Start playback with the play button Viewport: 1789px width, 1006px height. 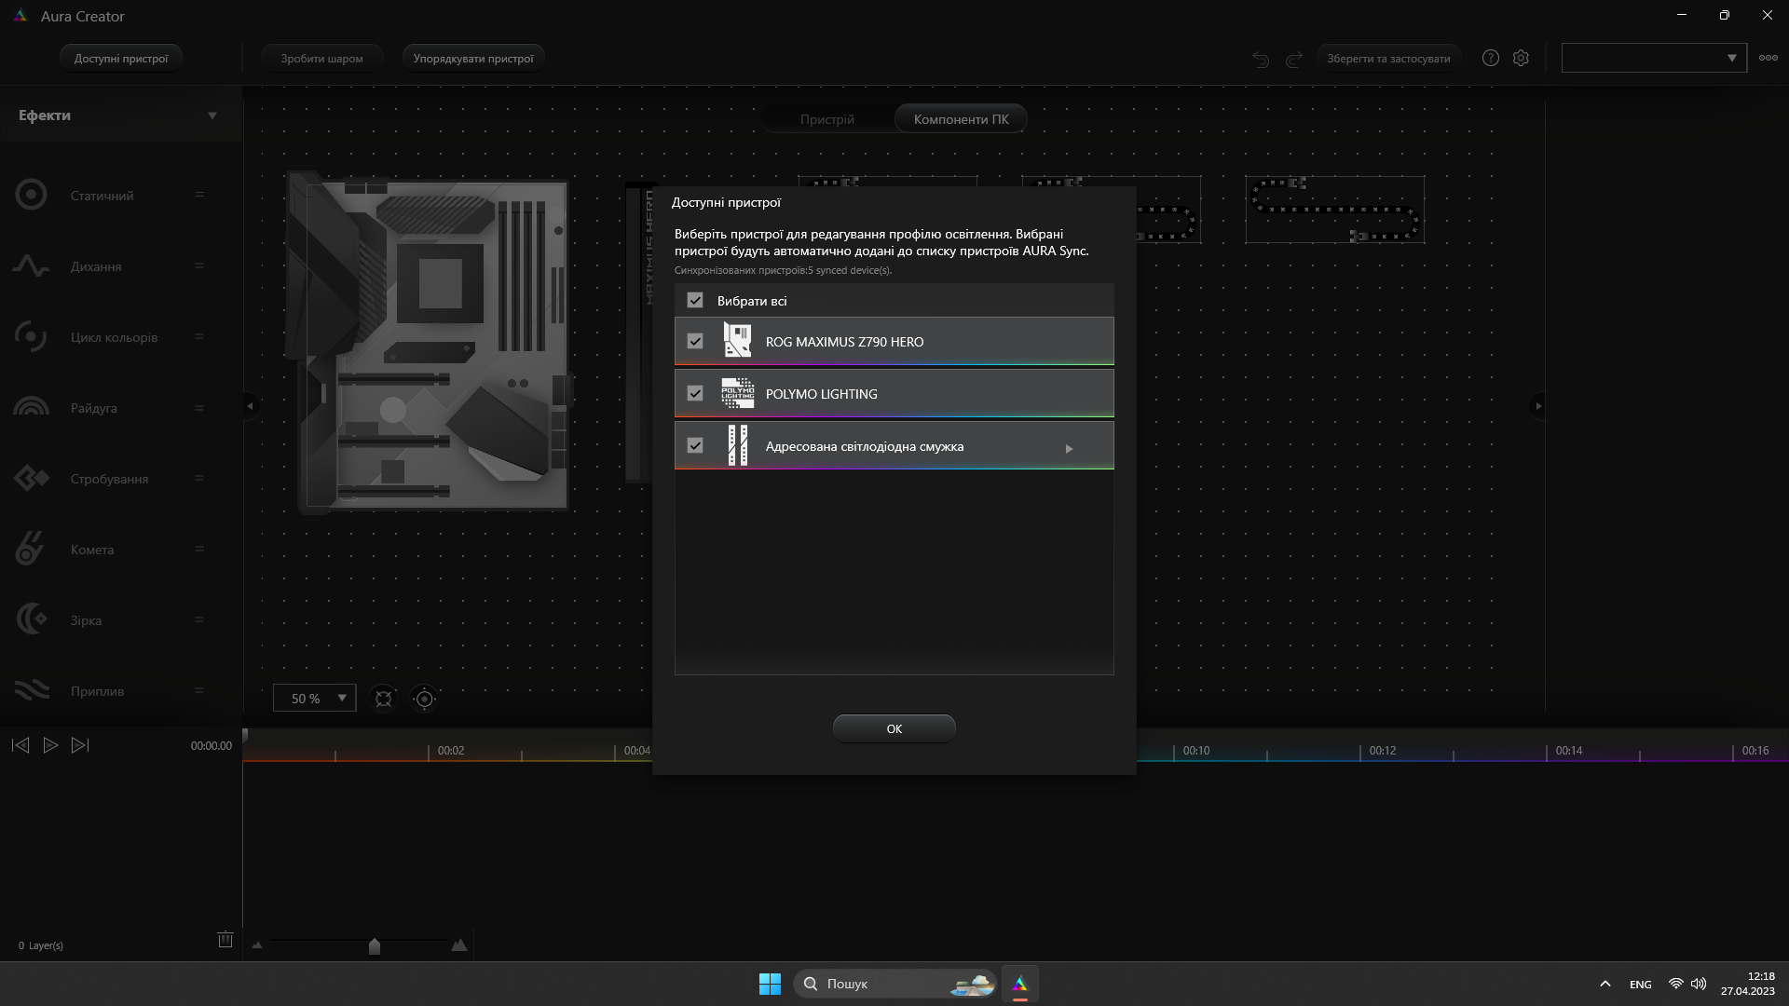pyautogui.click(x=51, y=745)
